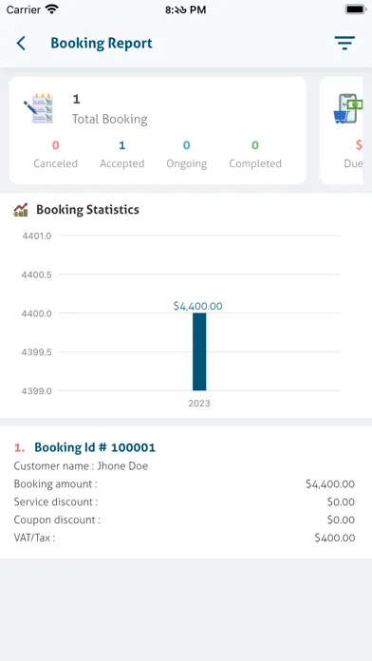Tap the back arrow icon
Screen dimensions: 372x661
pyautogui.click(x=21, y=43)
